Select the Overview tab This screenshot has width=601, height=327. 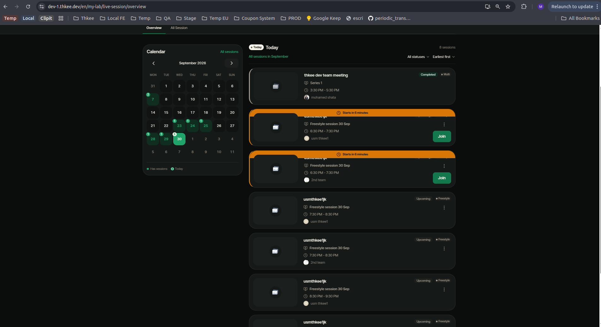[x=154, y=28]
